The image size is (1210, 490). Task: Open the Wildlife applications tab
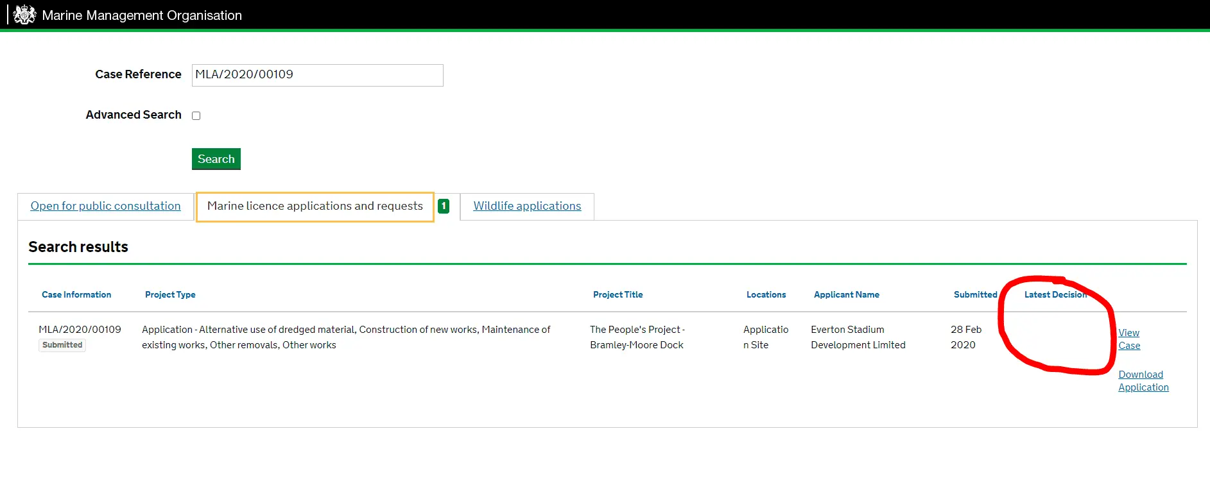click(527, 206)
